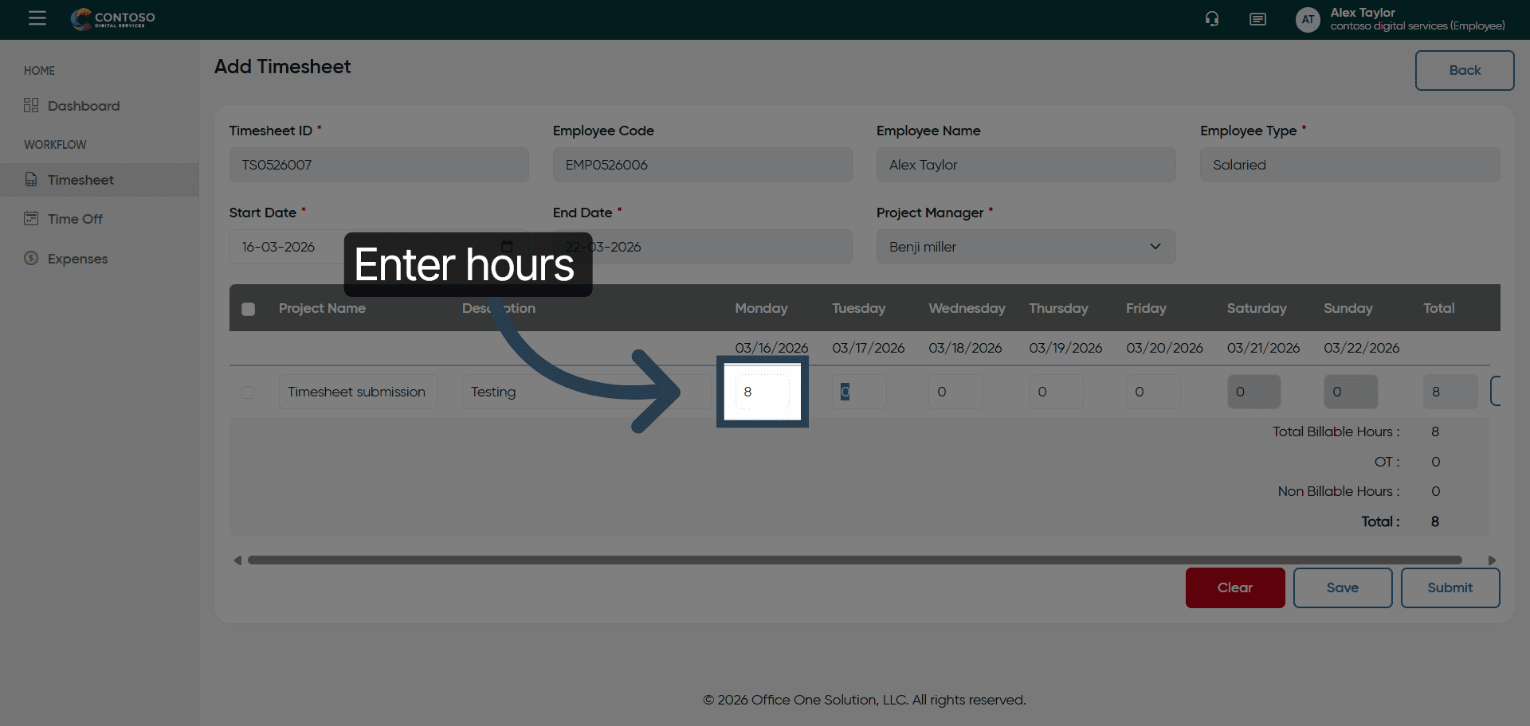The height and width of the screenshot is (726, 1530).
Task: Click the AT user avatar
Action: tap(1308, 20)
